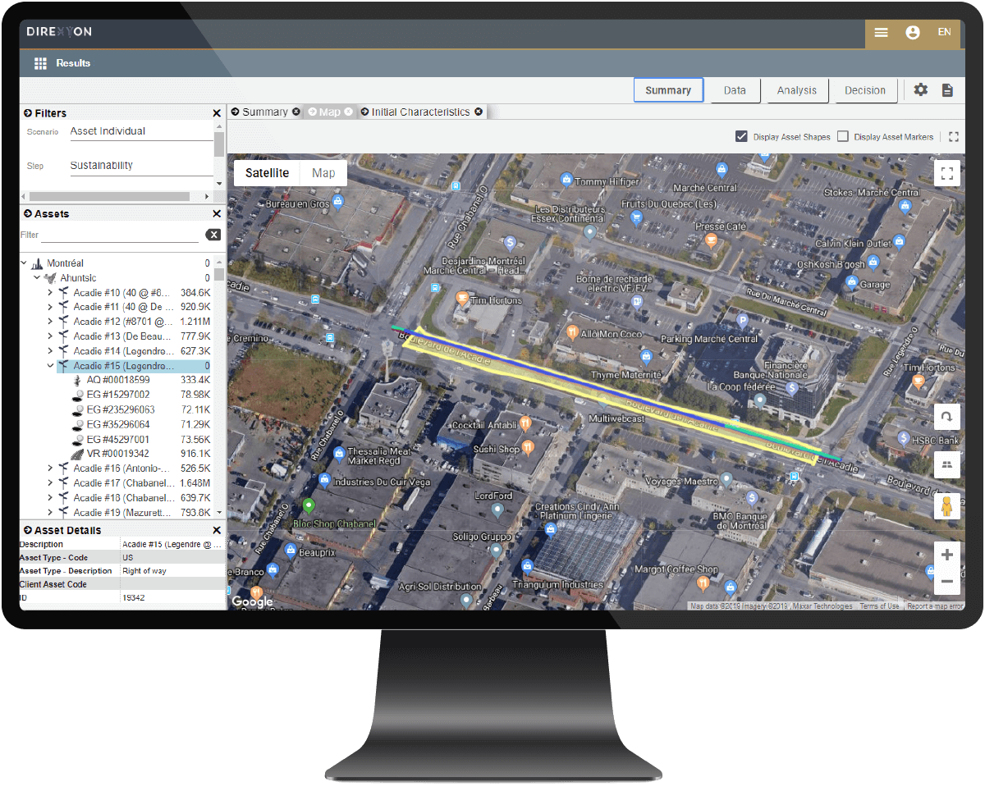
Task: Select the Parking Marché Central marker
Action: pyautogui.click(x=743, y=322)
